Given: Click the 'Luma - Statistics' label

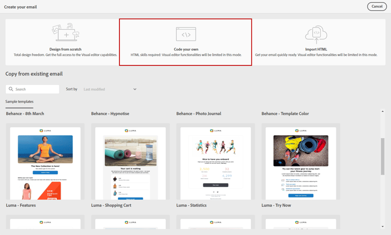Looking at the screenshot, I should coord(191,205).
